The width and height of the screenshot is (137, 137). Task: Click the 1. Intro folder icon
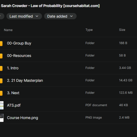coord(1,68)
